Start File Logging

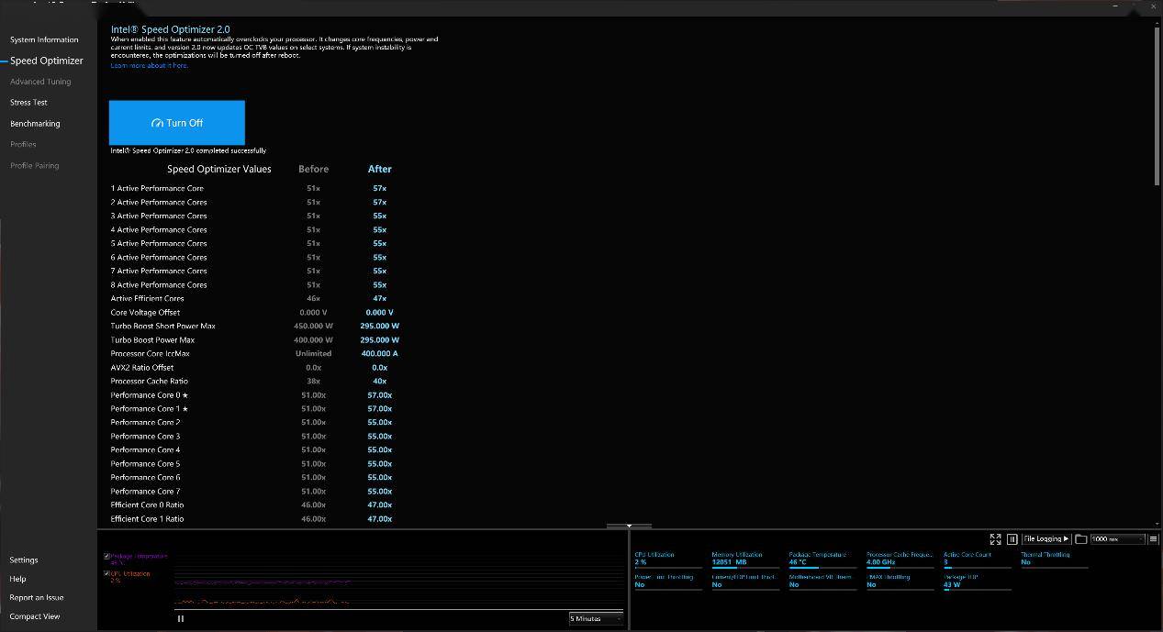pos(1046,539)
